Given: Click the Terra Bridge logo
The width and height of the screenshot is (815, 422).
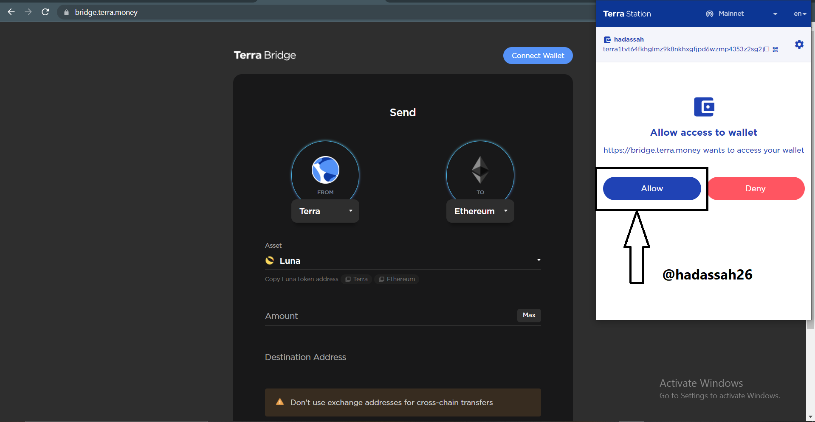Looking at the screenshot, I should click(x=265, y=55).
